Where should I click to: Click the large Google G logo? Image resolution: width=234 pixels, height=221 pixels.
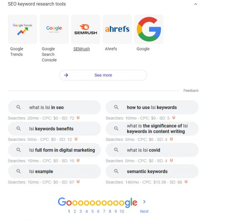pos(149,29)
